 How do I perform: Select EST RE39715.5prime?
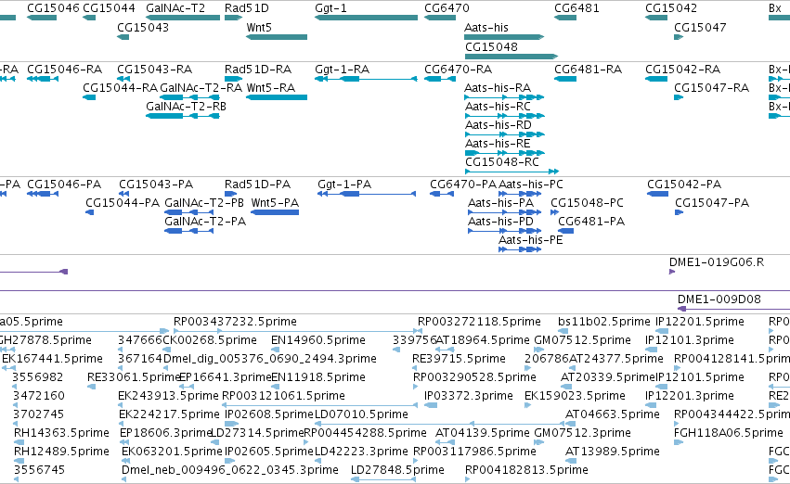coord(459,359)
